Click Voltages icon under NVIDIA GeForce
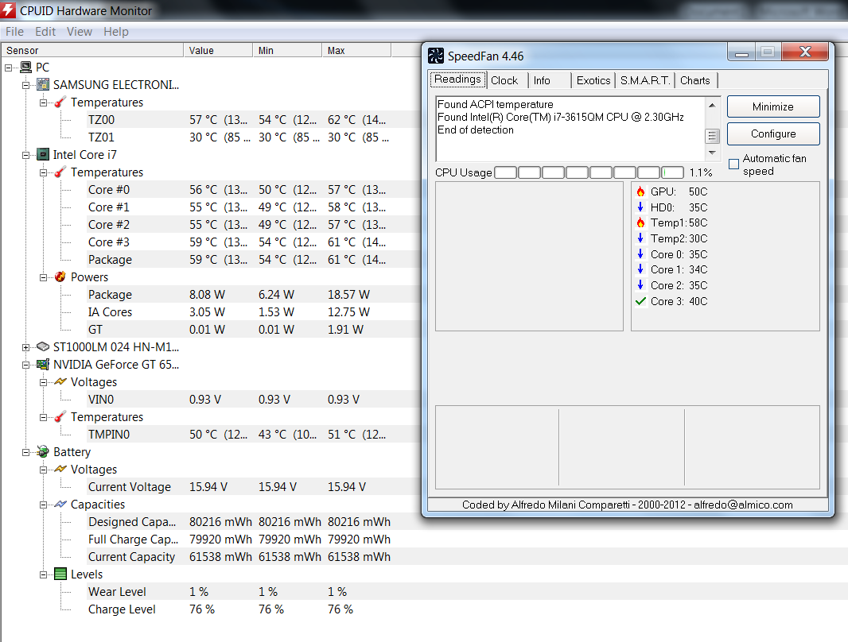848x642 pixels. [x=60, y=381]
